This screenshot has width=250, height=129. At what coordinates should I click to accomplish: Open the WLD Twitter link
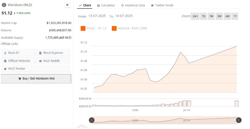[35, 69]
